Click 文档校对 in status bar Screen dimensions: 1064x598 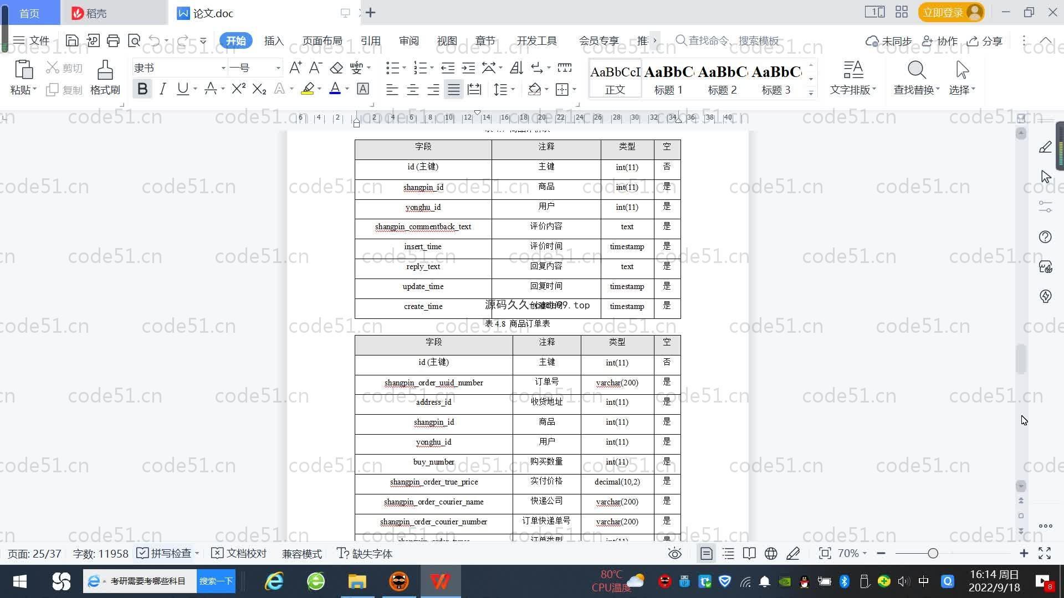(x=239, y=553)
